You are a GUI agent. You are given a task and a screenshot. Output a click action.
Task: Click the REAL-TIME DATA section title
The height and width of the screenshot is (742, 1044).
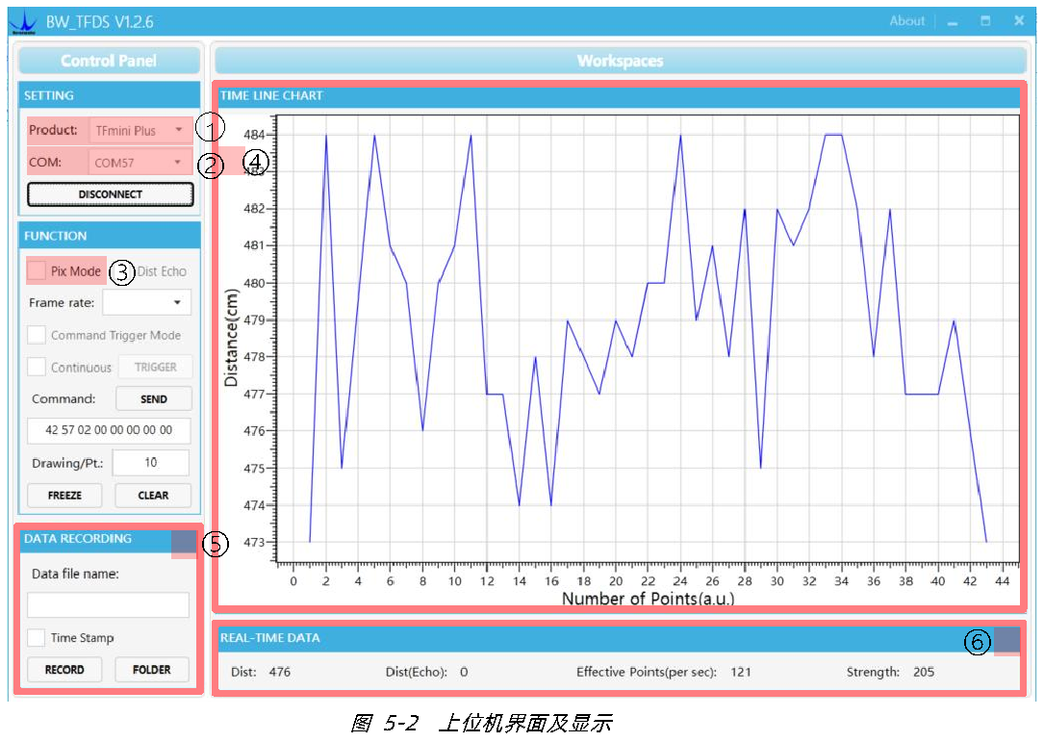coord(270,637)
